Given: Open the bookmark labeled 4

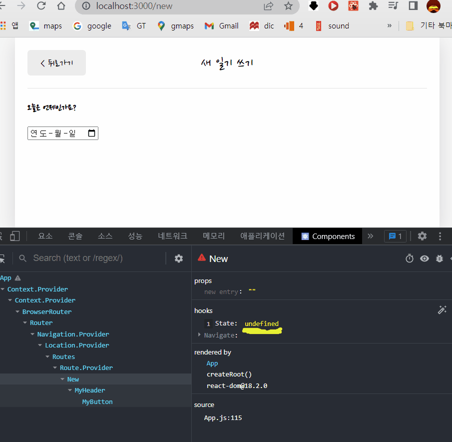Looking at the screenshot, I should [x=294, y=26].
